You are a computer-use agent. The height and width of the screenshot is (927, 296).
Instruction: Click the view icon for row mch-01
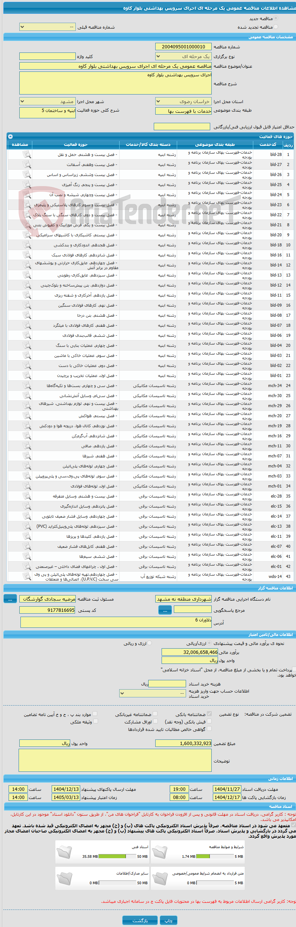[27, 486]
